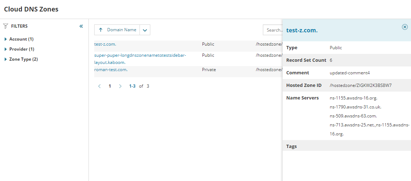Click the updated-comment4 comment value

click(x=350, y=73)
